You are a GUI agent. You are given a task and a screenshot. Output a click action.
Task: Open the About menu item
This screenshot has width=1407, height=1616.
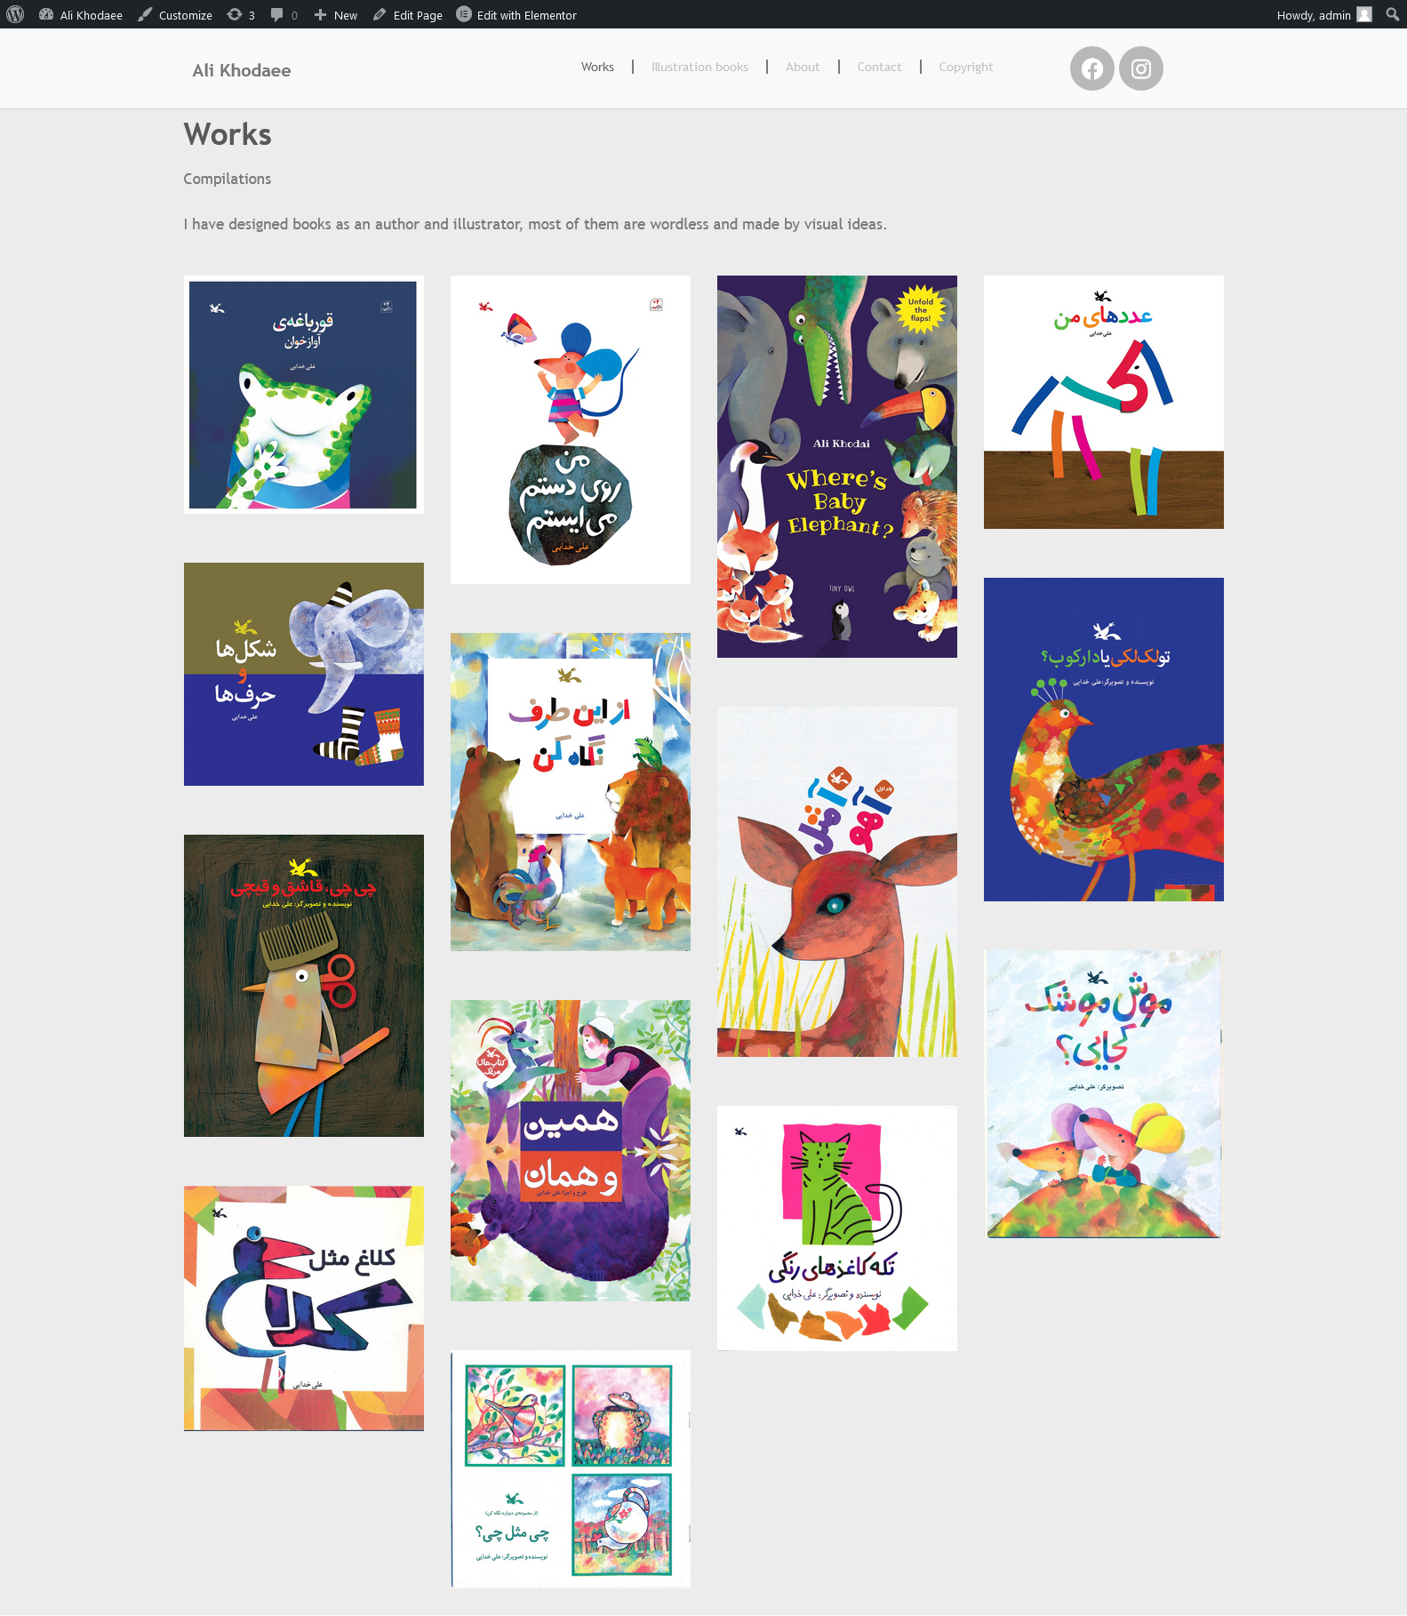coord(803,67)
